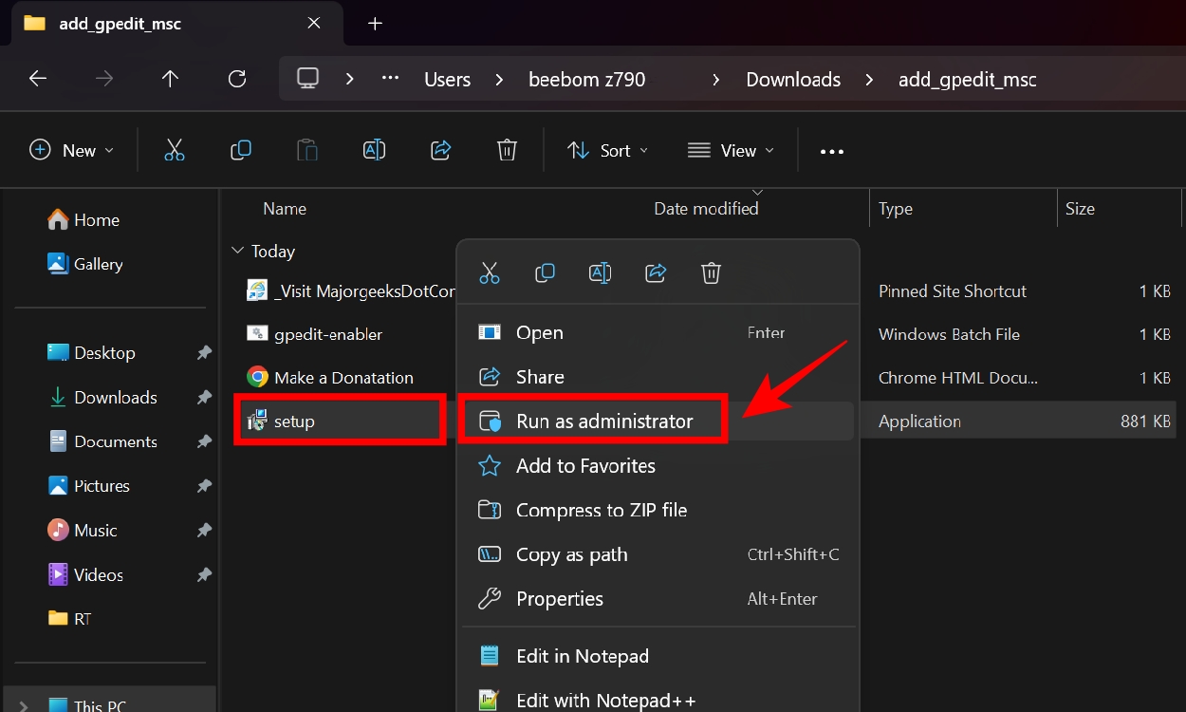Click the Paste icon in the toolbar

click(x=307, y=150)
